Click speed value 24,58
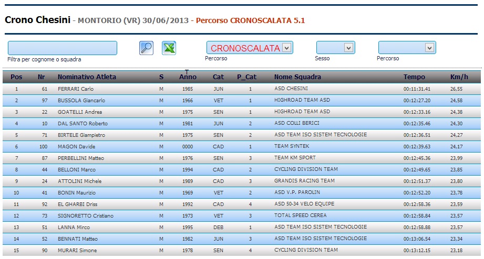Image resolution: width=484 pixels, height=259 pixels. click(456, 100)
